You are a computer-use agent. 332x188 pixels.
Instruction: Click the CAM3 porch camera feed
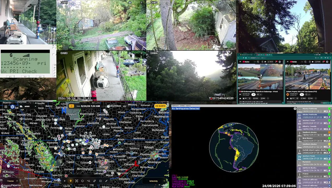click(101, 76)
